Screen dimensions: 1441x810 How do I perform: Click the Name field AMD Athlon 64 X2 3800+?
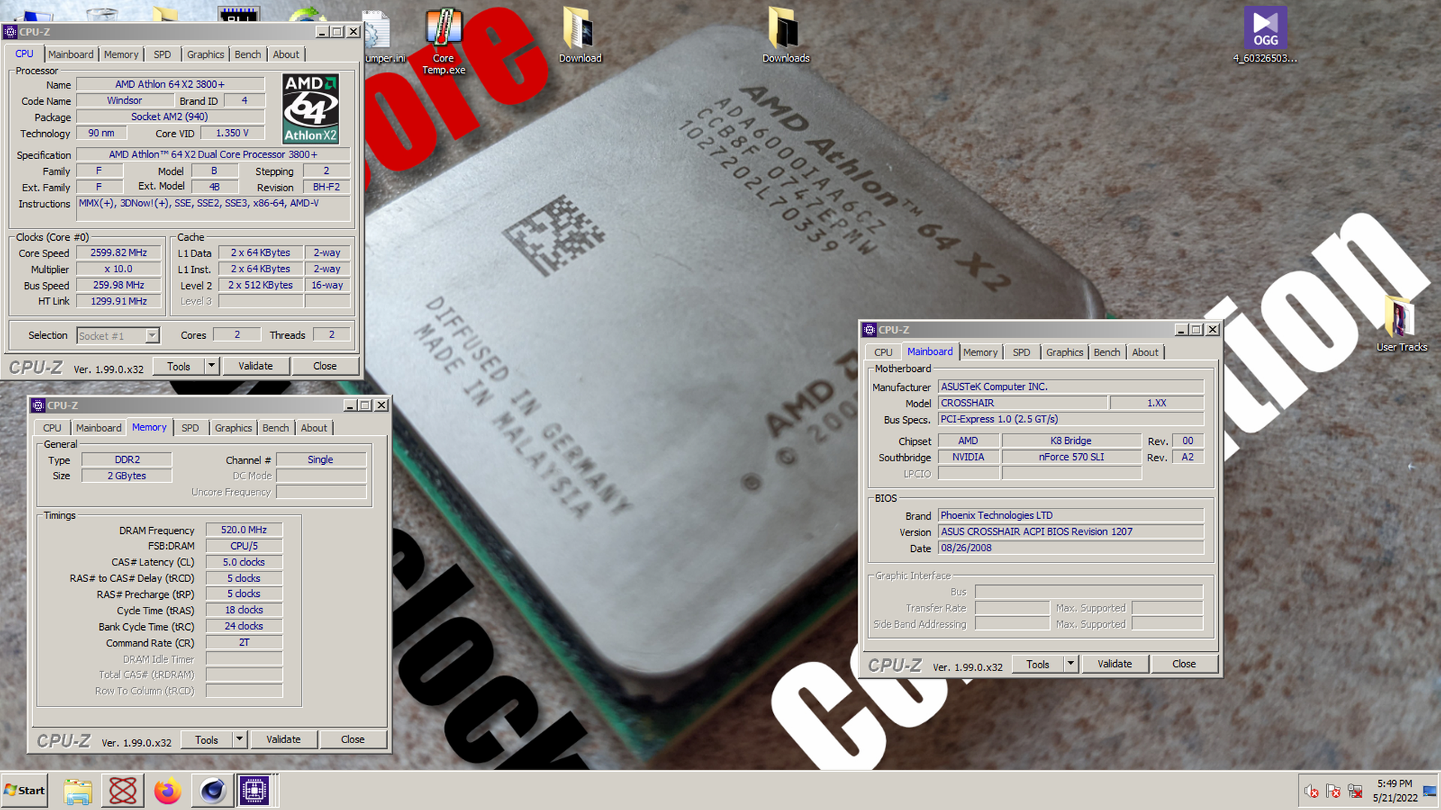170,84
